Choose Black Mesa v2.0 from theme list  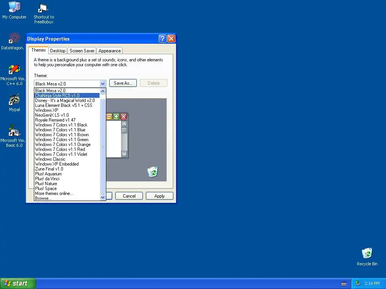click(67, 91)
